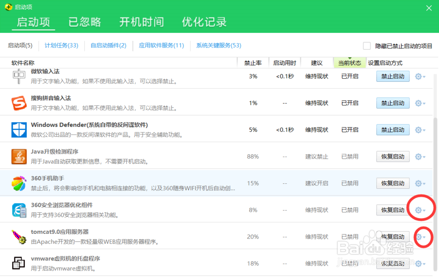Image resolution: width=439 pixels, height=277 pixels.
Task: Click the tomcat9.0应用服务器 feather icon
Action: tap(19, 237)
